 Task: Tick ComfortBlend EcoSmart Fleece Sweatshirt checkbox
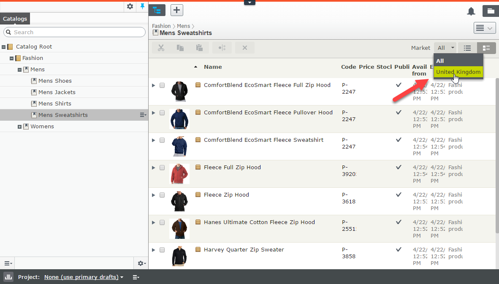tap(162, 140)
